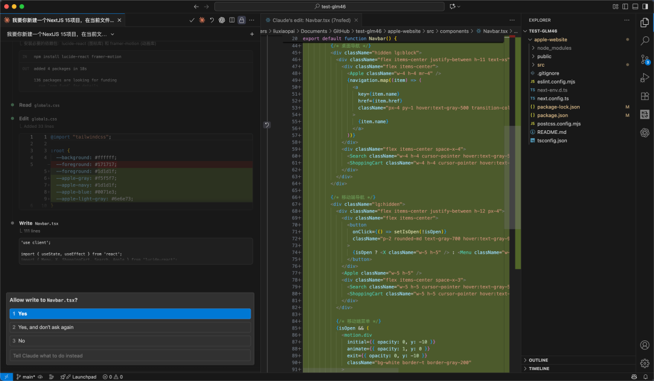654x381 pixels.
Task: Open the Run and Debug view
Action: click(644, 78)
